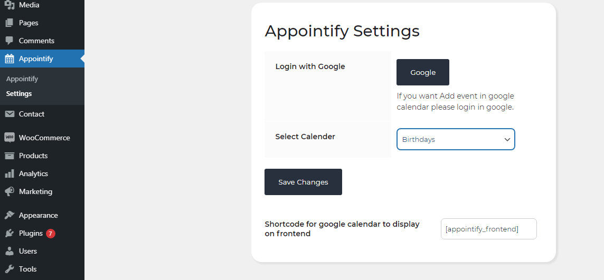Click the Appearance paintbrush icon
Image resolution: width=604 pixels, height=280 pixels.
coord(10,215)
